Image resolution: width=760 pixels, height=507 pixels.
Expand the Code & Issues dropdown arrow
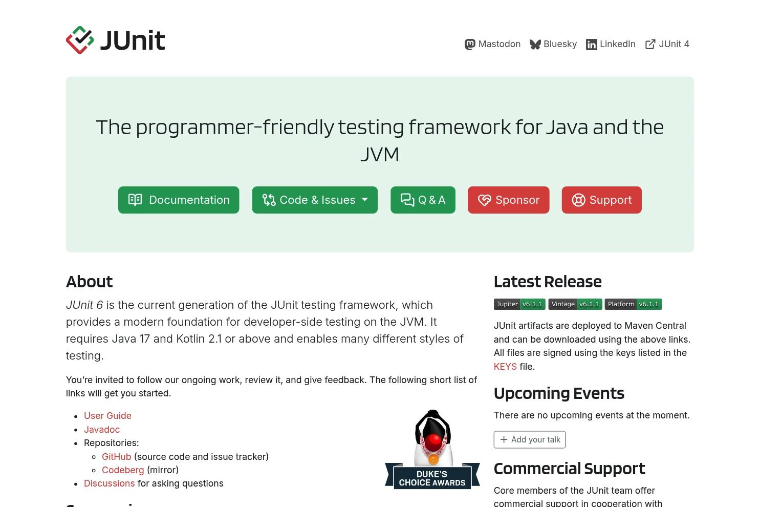click(365, 200)
